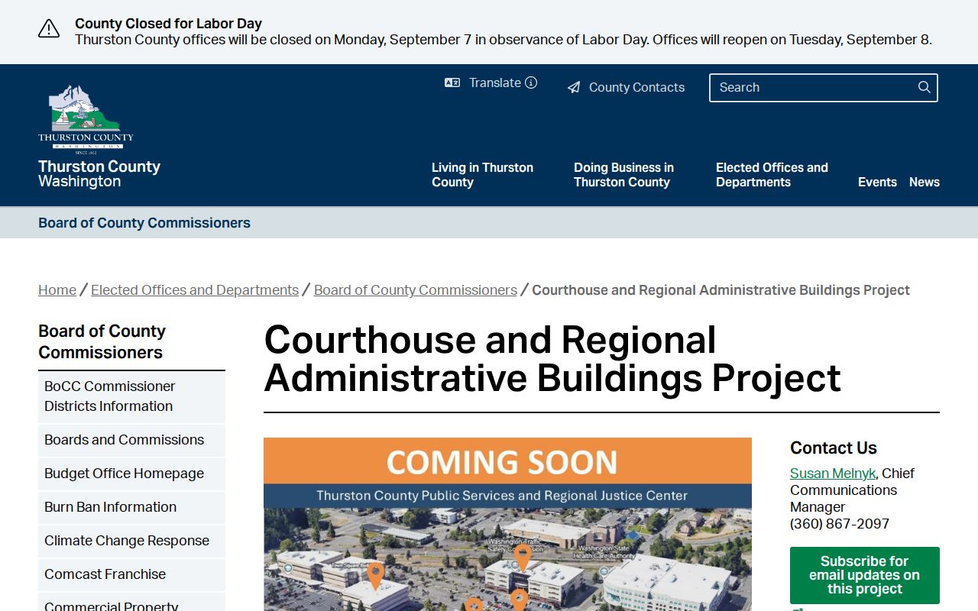Open BoCC Commissioner Districts Information in sidebar
This screenshot has height=611, width=978.
click(x=131, y=396)
